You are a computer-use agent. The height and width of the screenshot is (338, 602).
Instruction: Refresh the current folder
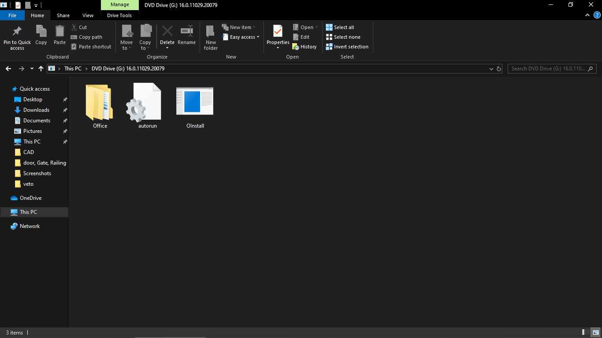499,69
